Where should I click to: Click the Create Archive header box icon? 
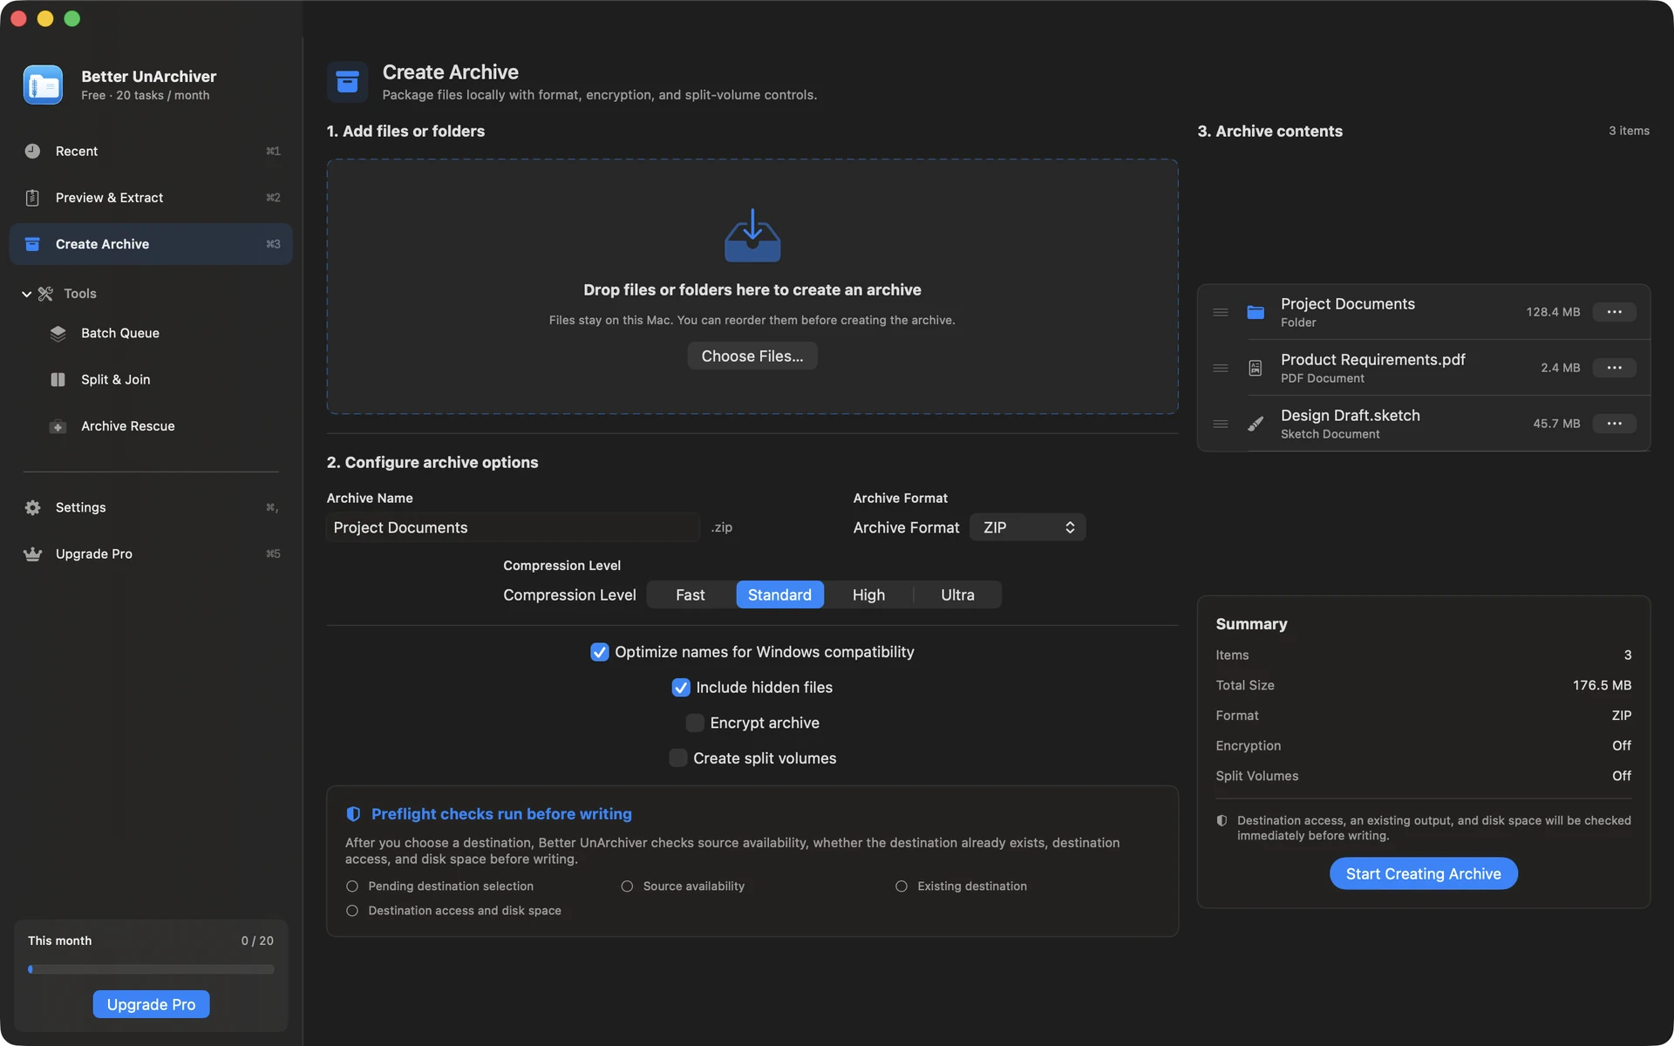pyautogui.click(x=347, y=82)
